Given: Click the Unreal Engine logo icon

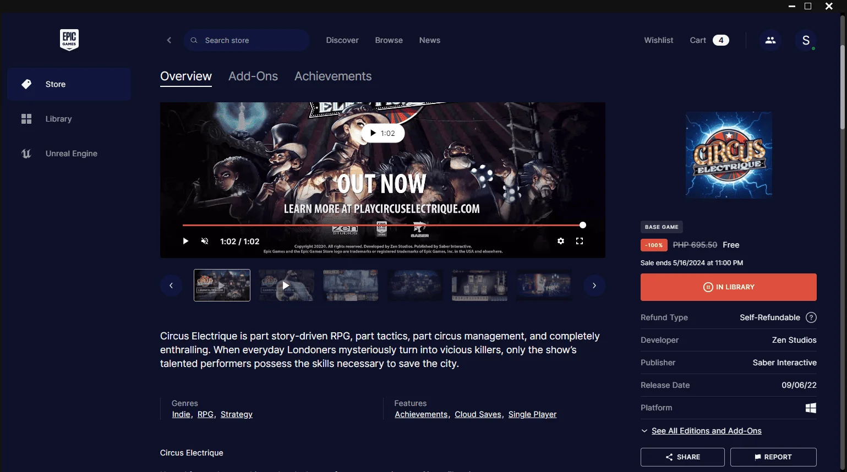Looking at the screenshot, I should [26, 153].
